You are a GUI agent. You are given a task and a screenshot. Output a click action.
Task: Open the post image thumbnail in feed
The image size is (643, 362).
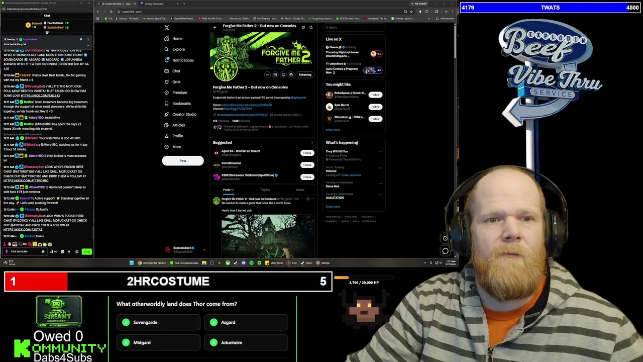click(267, 236)
